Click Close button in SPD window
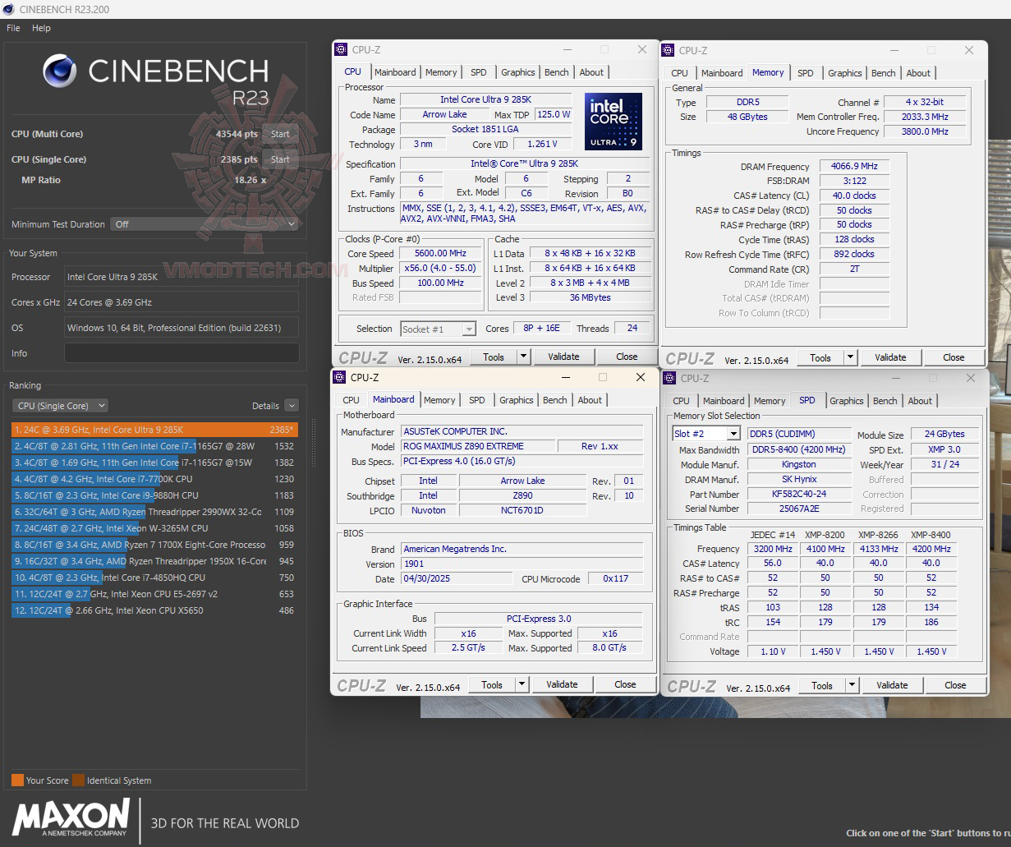Viewport: 1011px width, 847px height. pos(955,685)
